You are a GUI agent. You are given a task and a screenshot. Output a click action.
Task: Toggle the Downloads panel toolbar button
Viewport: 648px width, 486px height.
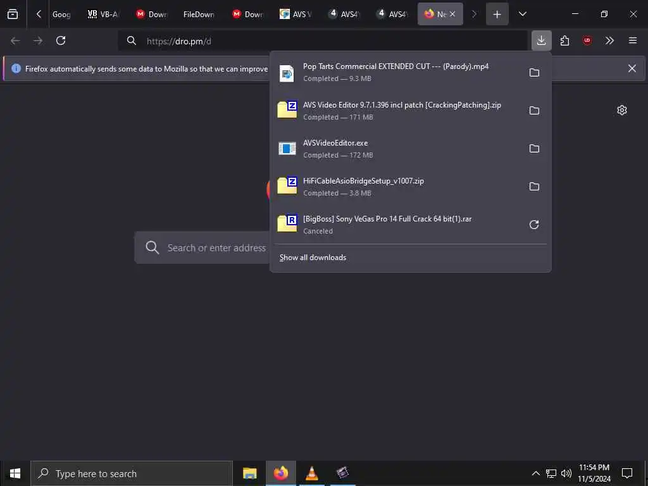(x=542, y=40)
